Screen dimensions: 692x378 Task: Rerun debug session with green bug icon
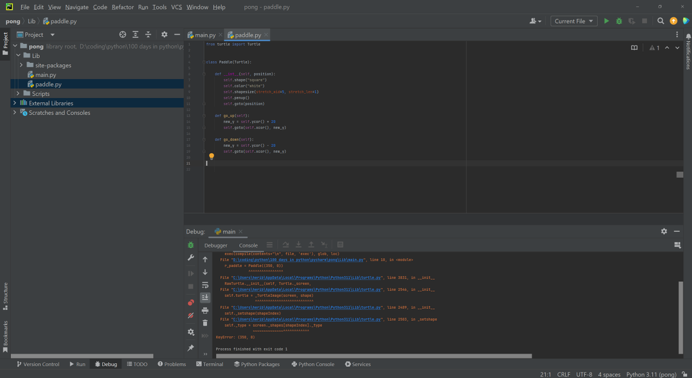191,245
